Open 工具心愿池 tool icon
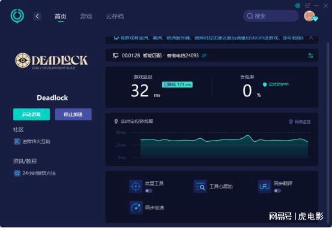The width and height of the screenshot is (332, 228). pos(200,187)
